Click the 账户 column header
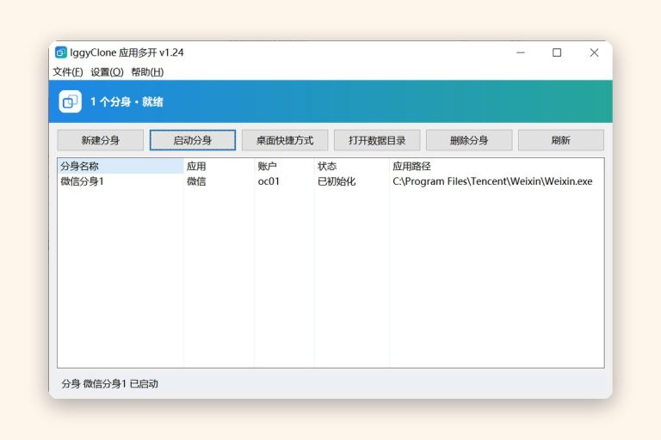 [284, 166]
